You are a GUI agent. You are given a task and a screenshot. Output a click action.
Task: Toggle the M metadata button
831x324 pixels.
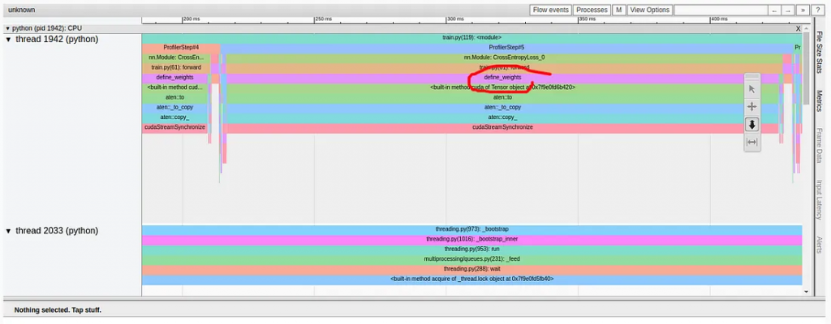pos(618,10)
